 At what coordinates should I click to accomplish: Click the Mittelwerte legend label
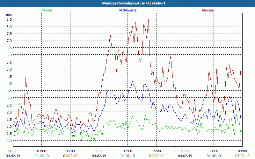click(128, 10)
